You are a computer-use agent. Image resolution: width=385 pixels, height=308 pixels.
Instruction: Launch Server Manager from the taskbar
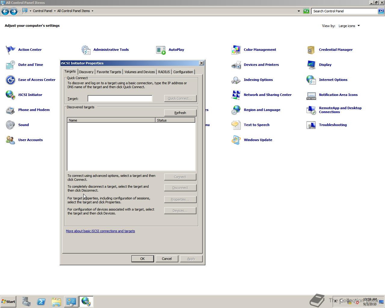pos(26,301)
